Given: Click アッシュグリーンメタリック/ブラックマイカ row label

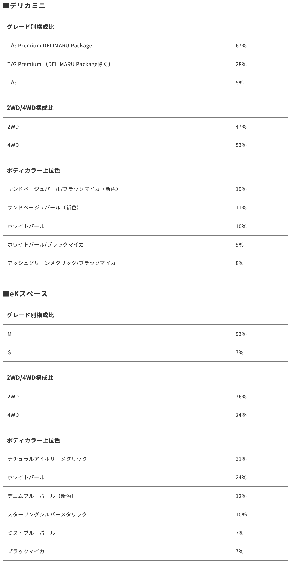Looking at the screenshot, I should [x=62, y=263].
